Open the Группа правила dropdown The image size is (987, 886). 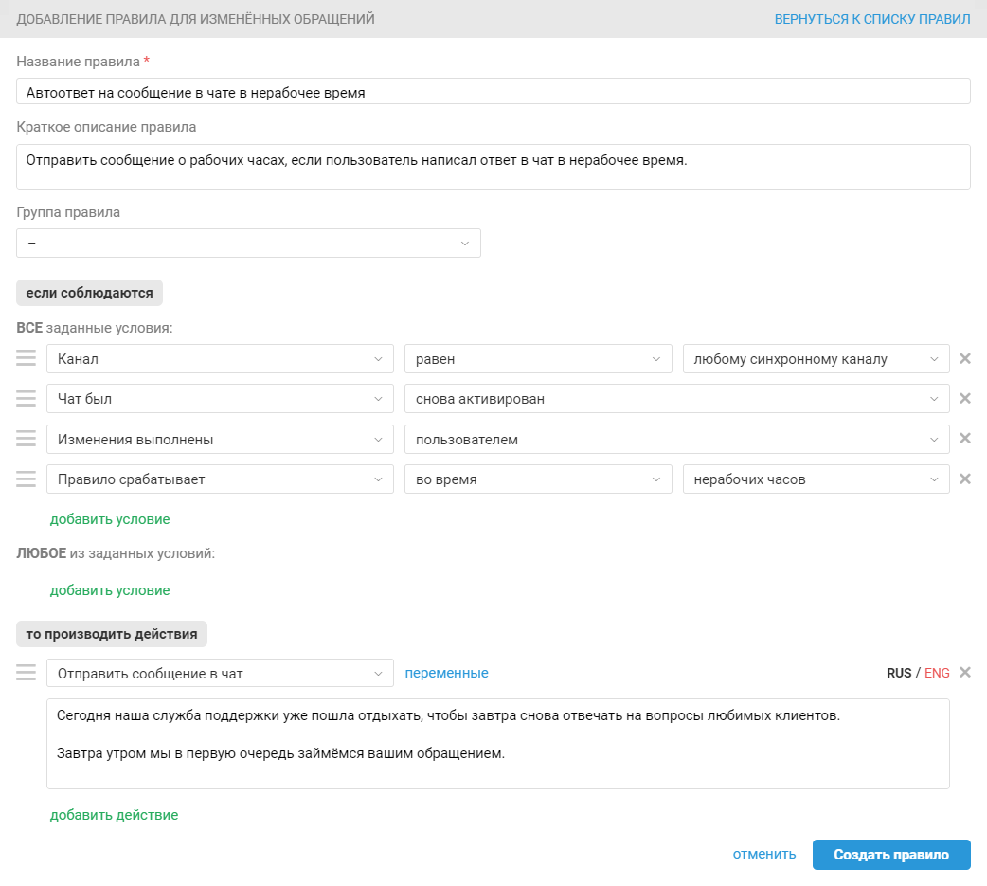coord(248,244)
